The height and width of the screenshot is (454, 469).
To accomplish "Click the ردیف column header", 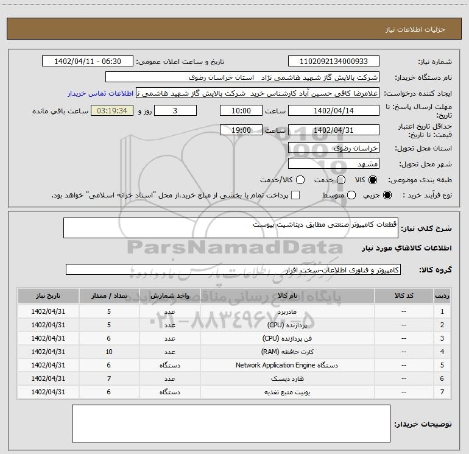I will (442, 296).
